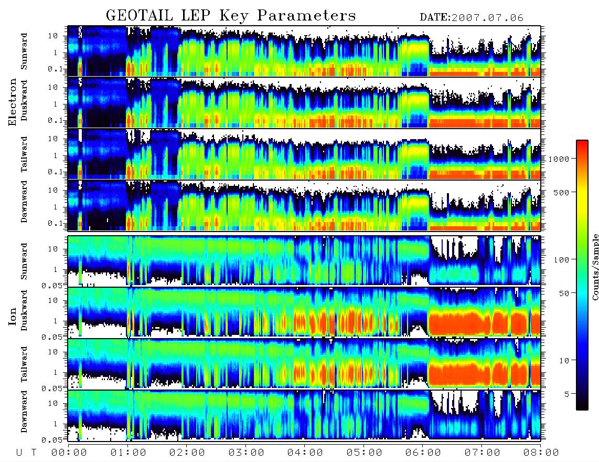Click the Ion 'Tailward' panel label

24,364
